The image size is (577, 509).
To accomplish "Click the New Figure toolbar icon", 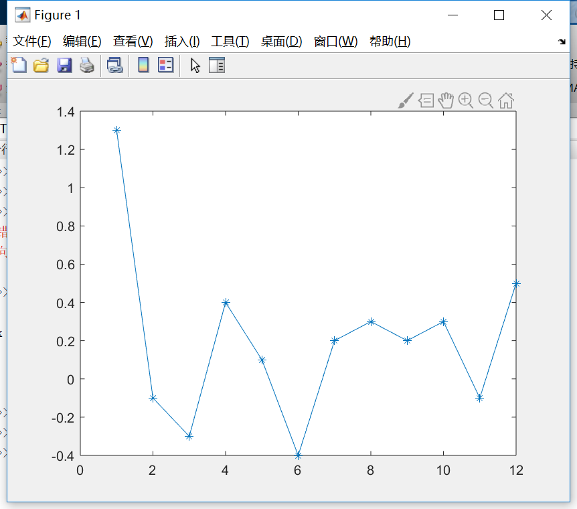I will tap(19, 65).
